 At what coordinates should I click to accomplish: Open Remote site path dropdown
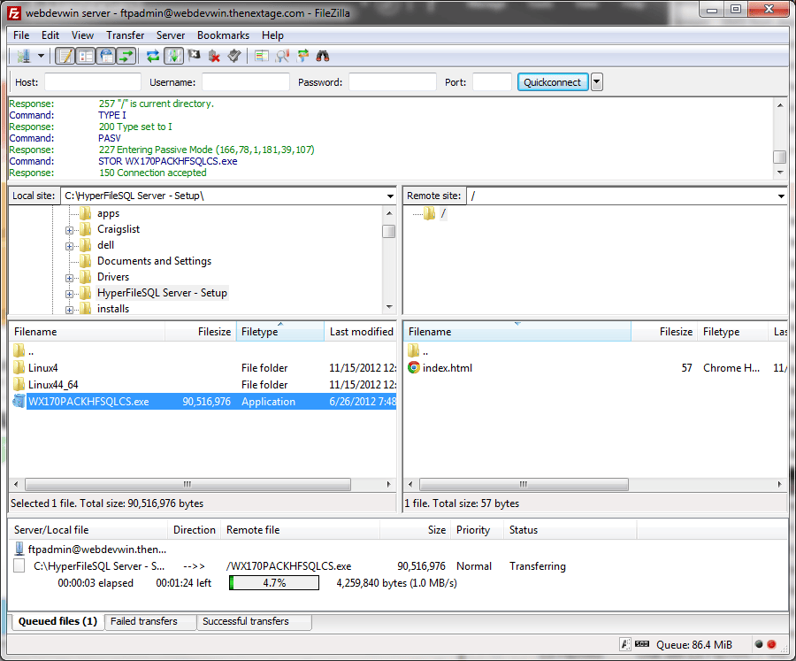[x=781, y=196]
